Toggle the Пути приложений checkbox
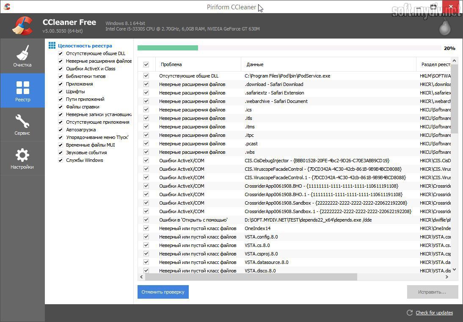 [x=61, y=99]
